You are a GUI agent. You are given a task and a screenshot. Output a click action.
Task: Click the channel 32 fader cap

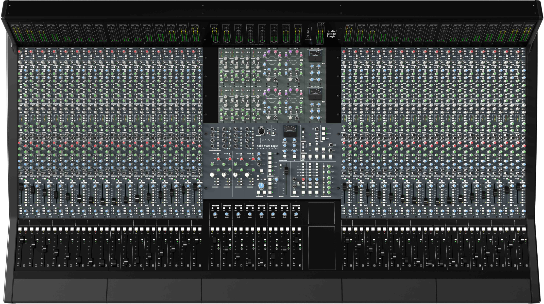[522, 239]
